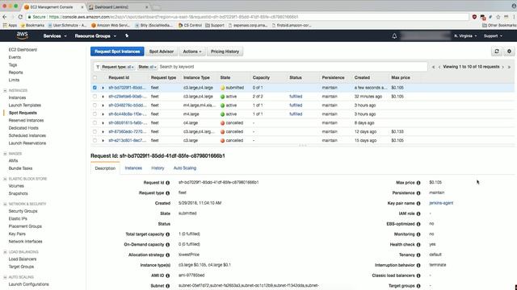Screen dimensions: 517x290
Task: Click the Request Spot Instances button
Action: pyautogui.click(x=117, y=52)
